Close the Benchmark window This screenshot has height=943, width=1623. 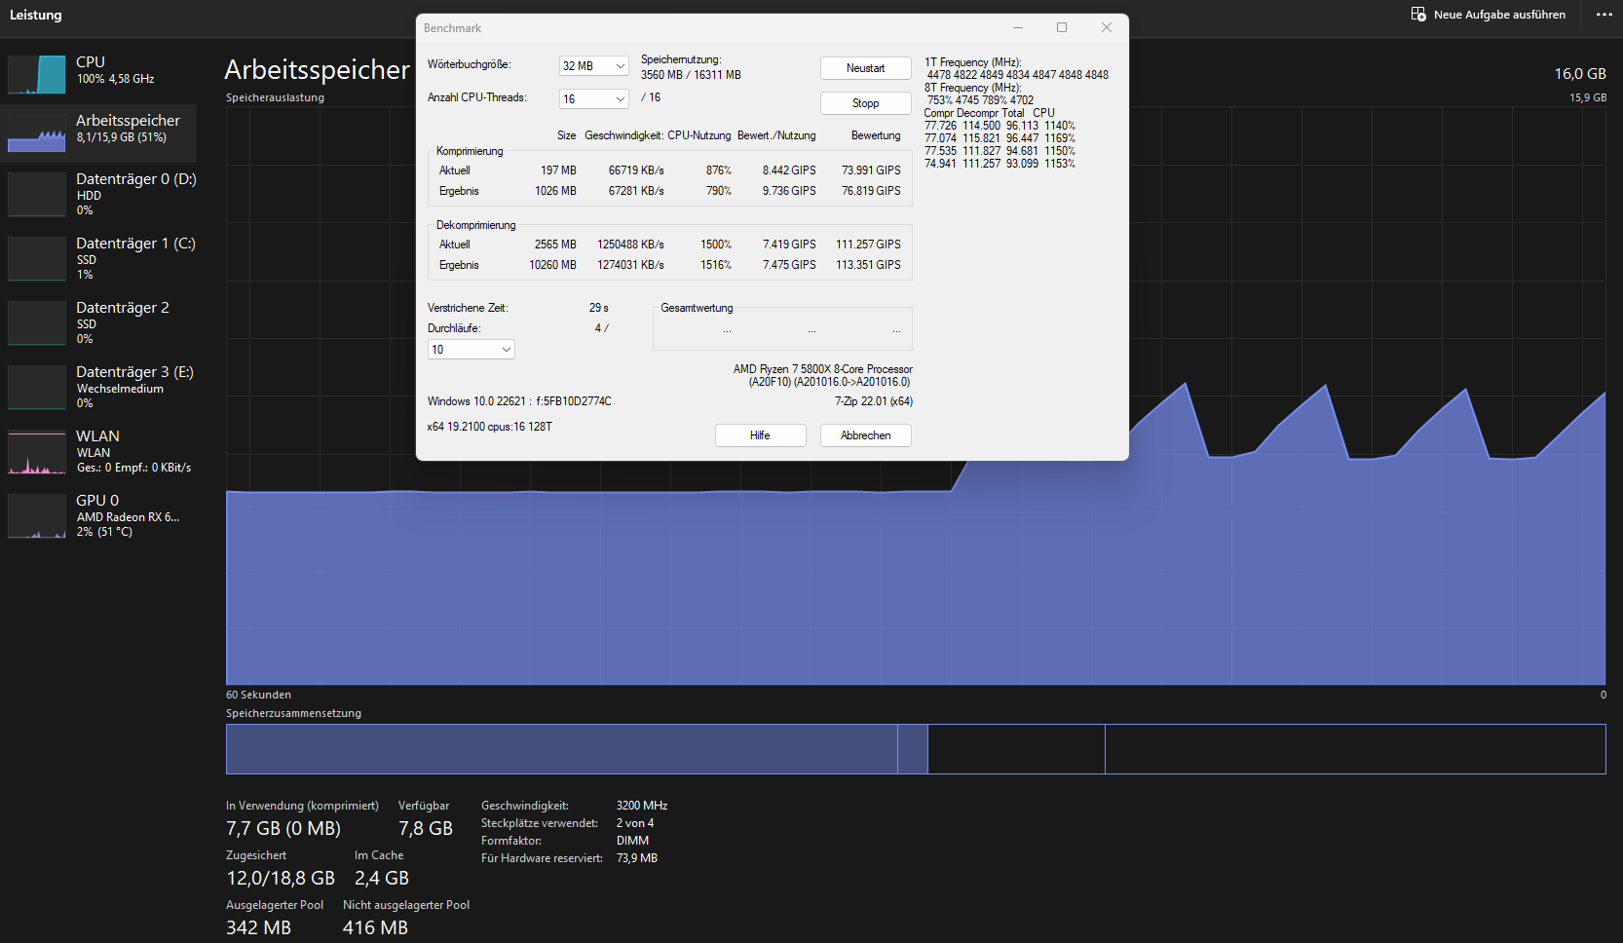click(1107, 27)
